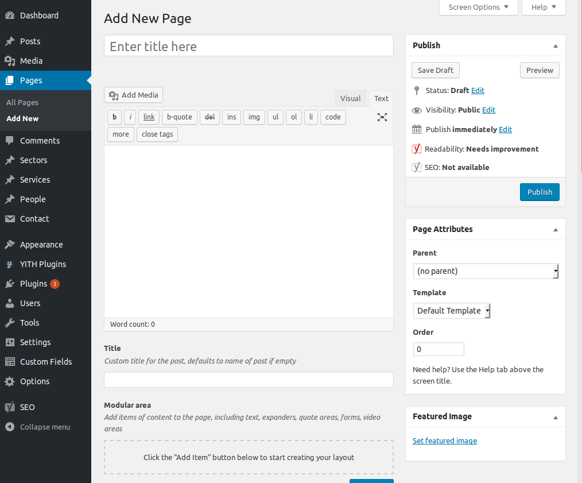Open the Parent page dropdown

[486, 271]
